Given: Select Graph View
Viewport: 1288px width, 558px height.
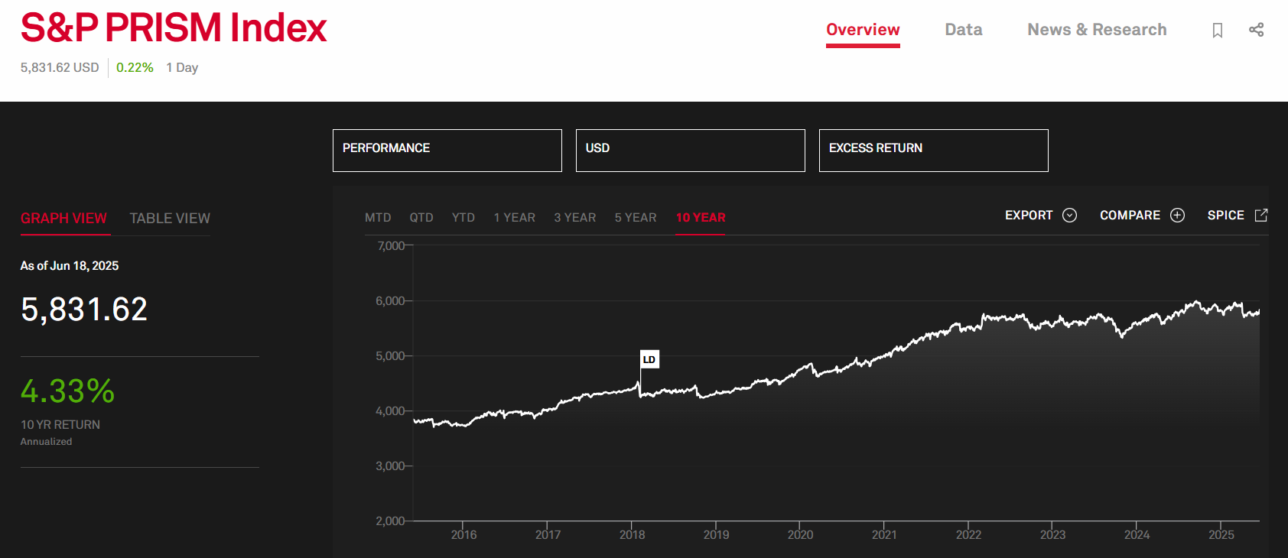Looking at the screenshot, I should click(x=63, y=219).
